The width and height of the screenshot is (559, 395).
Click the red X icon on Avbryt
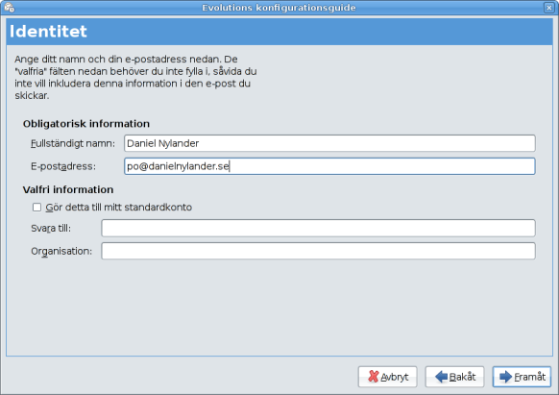(373, 377)
